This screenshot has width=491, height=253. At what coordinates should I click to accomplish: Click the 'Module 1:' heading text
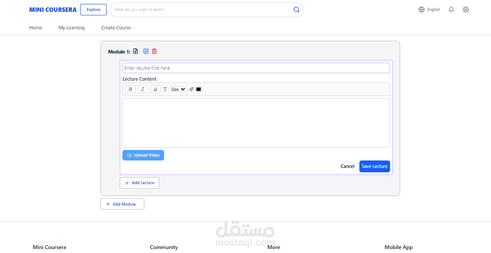[x=119, y=52]
